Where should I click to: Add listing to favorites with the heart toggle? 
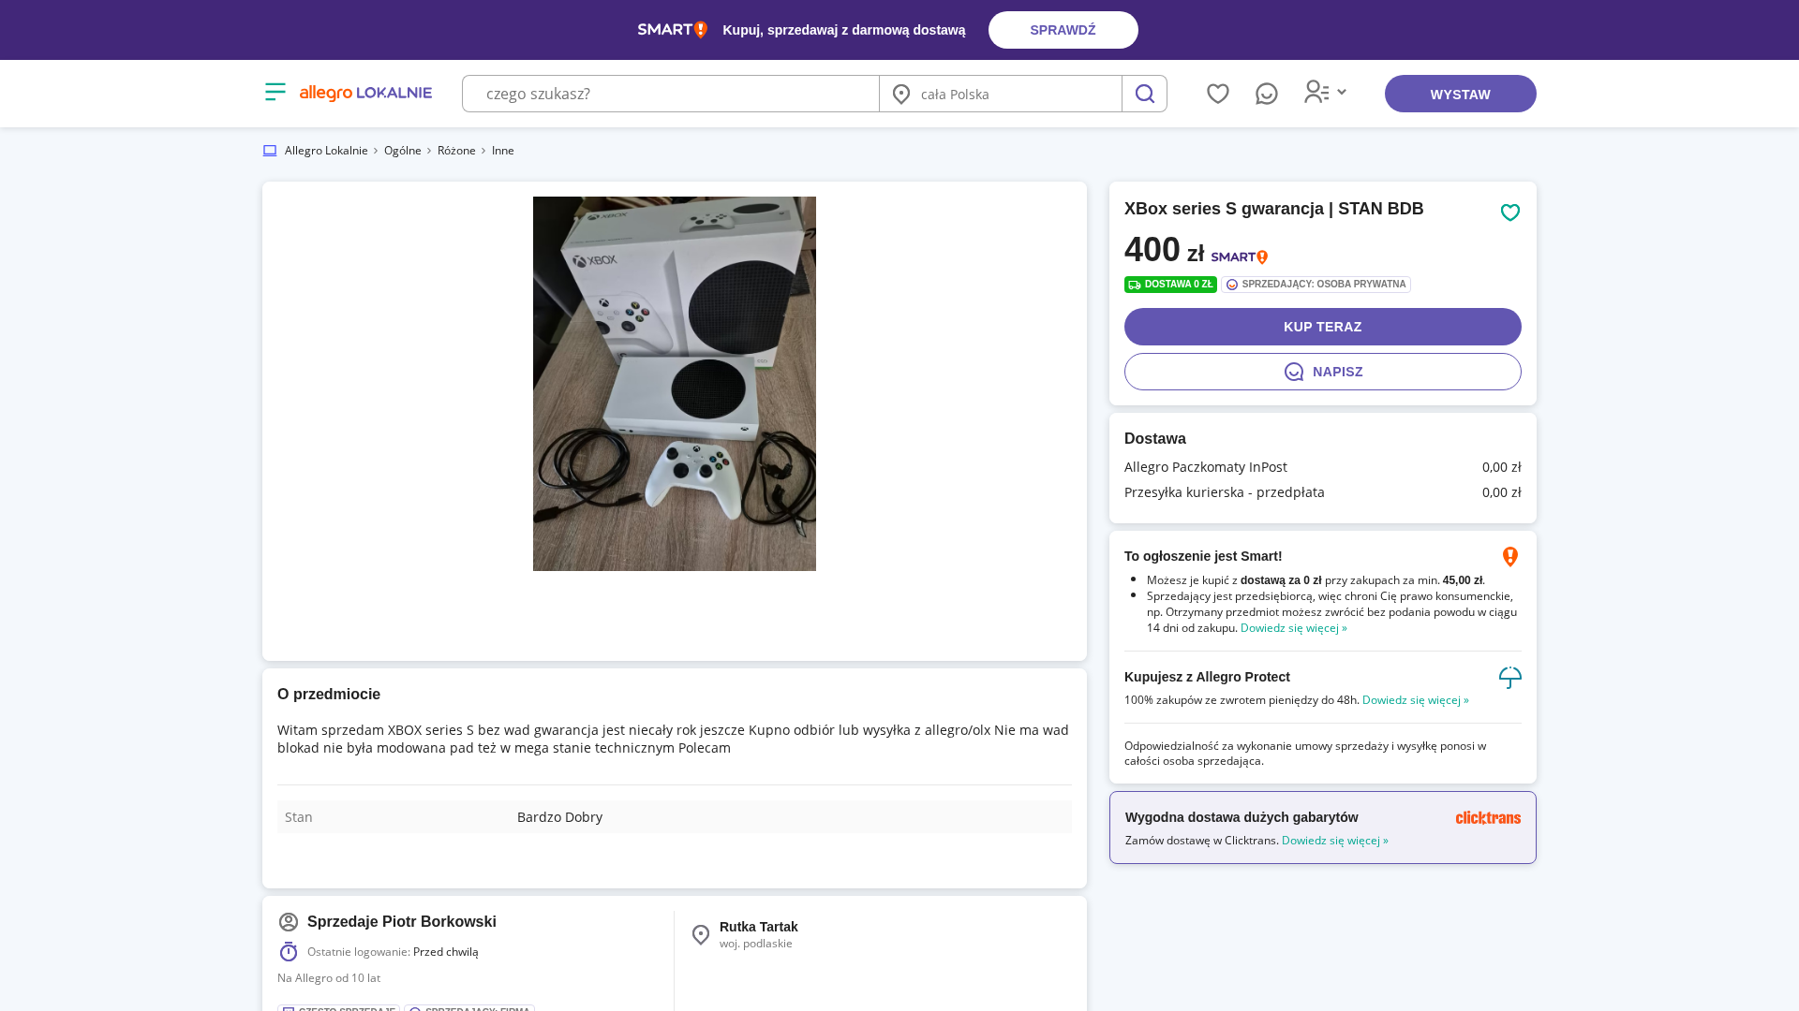pos(1509,212)
